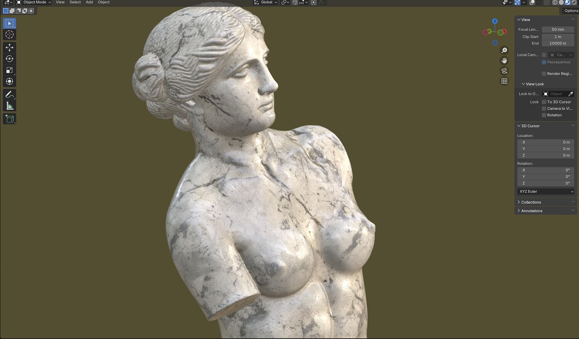
Task: Open the Select menu
Action: (x=75, y=2)
